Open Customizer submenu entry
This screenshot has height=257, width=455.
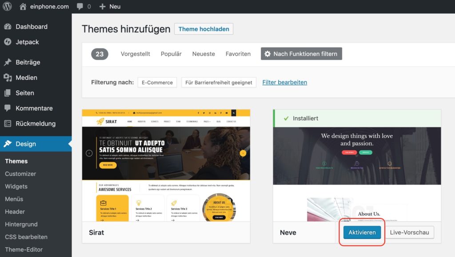[20, 174]
